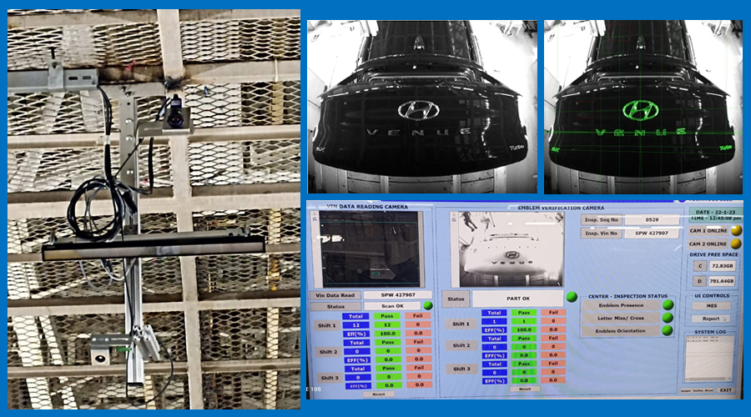Click the CAM 1 ONLINE yellow indicator

click(x=736, y=231)
